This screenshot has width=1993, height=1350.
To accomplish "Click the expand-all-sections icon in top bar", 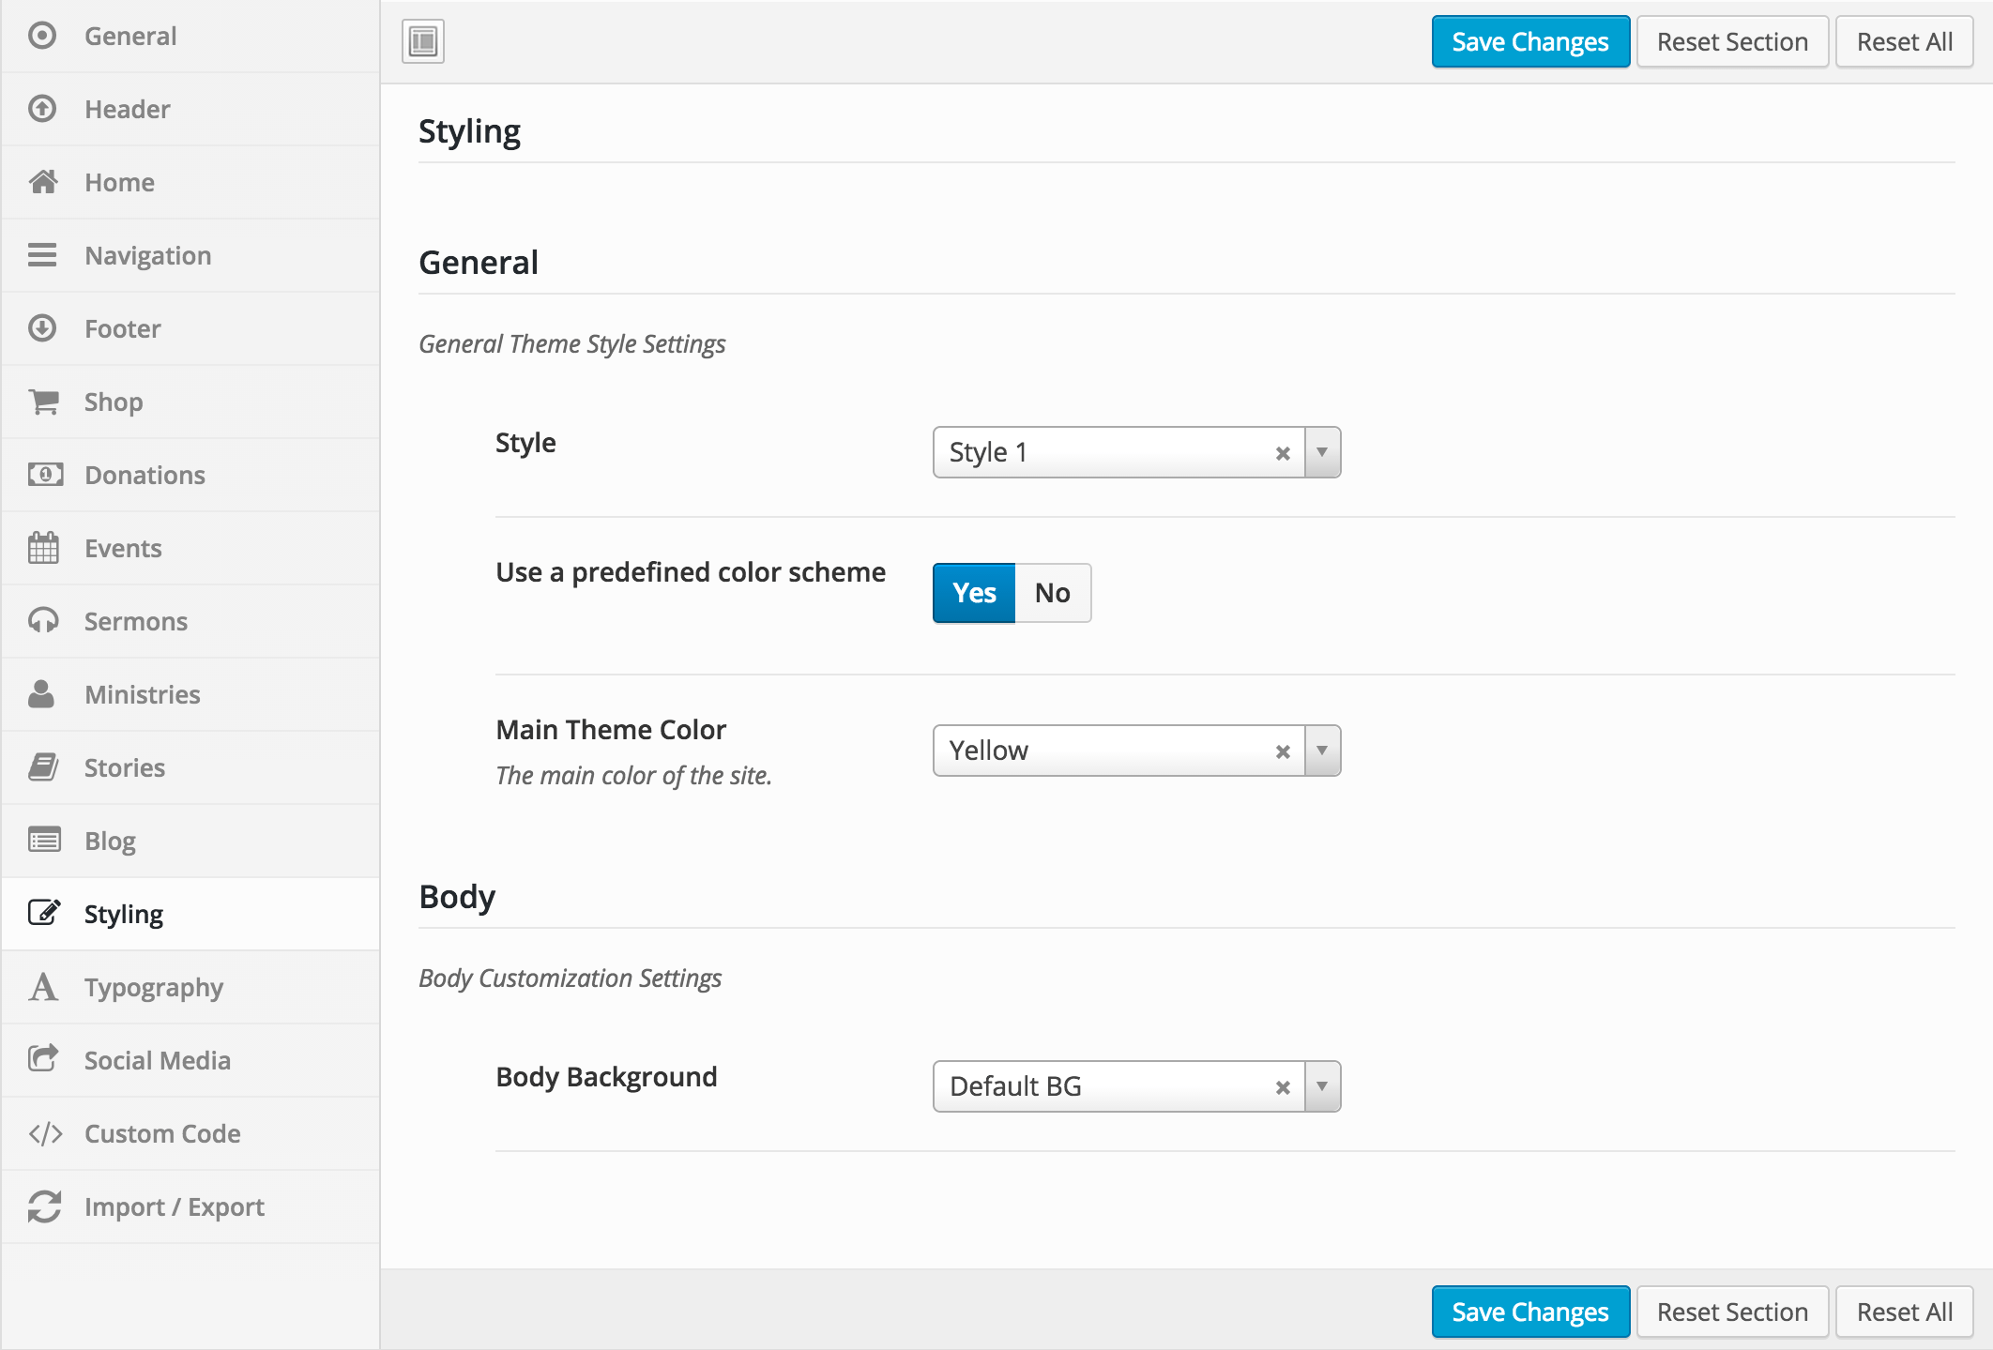I will [423, 41].
